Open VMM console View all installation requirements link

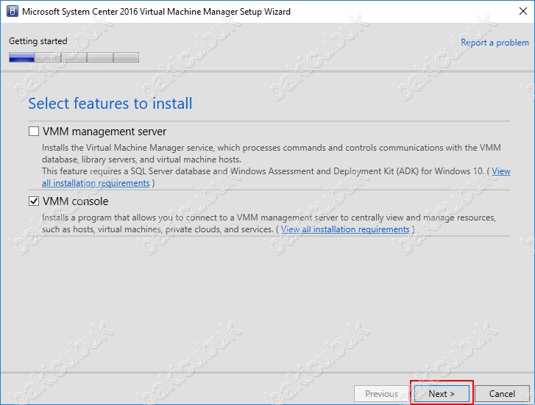click(345, 229)
